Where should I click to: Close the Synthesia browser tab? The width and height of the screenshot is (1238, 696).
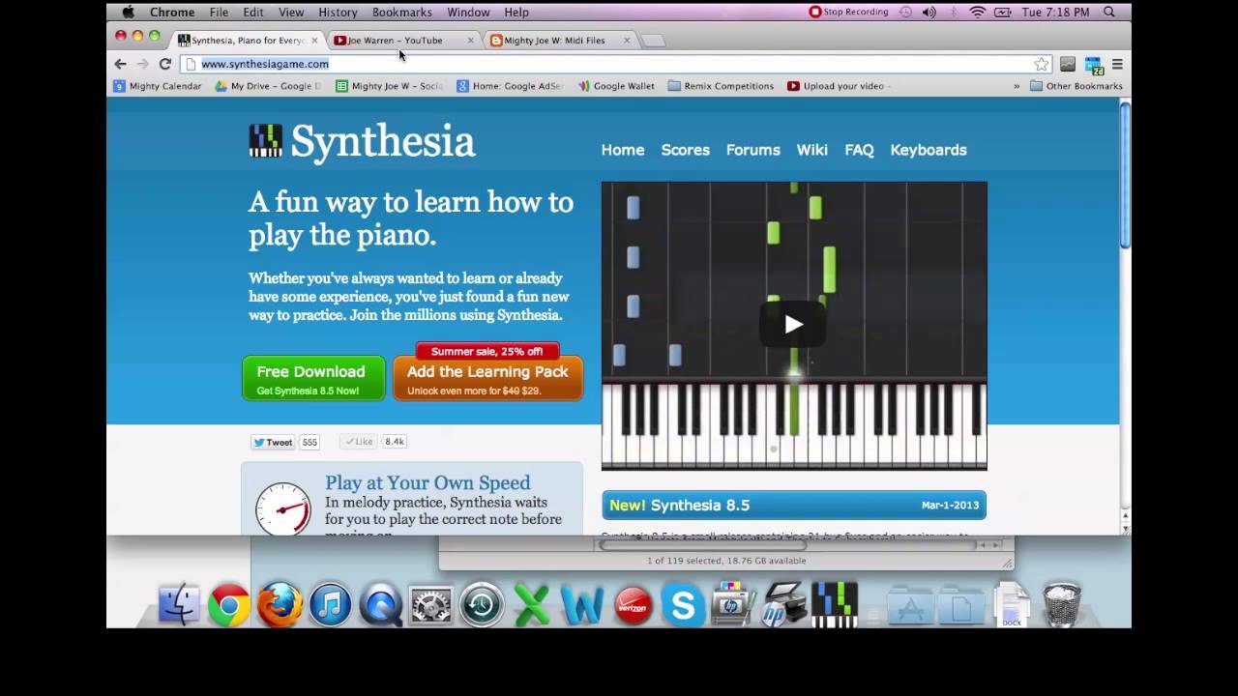[x=314, y=41]
